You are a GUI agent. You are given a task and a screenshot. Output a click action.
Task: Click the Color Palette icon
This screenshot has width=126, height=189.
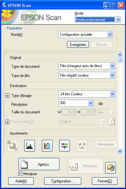tap(82, 146)
